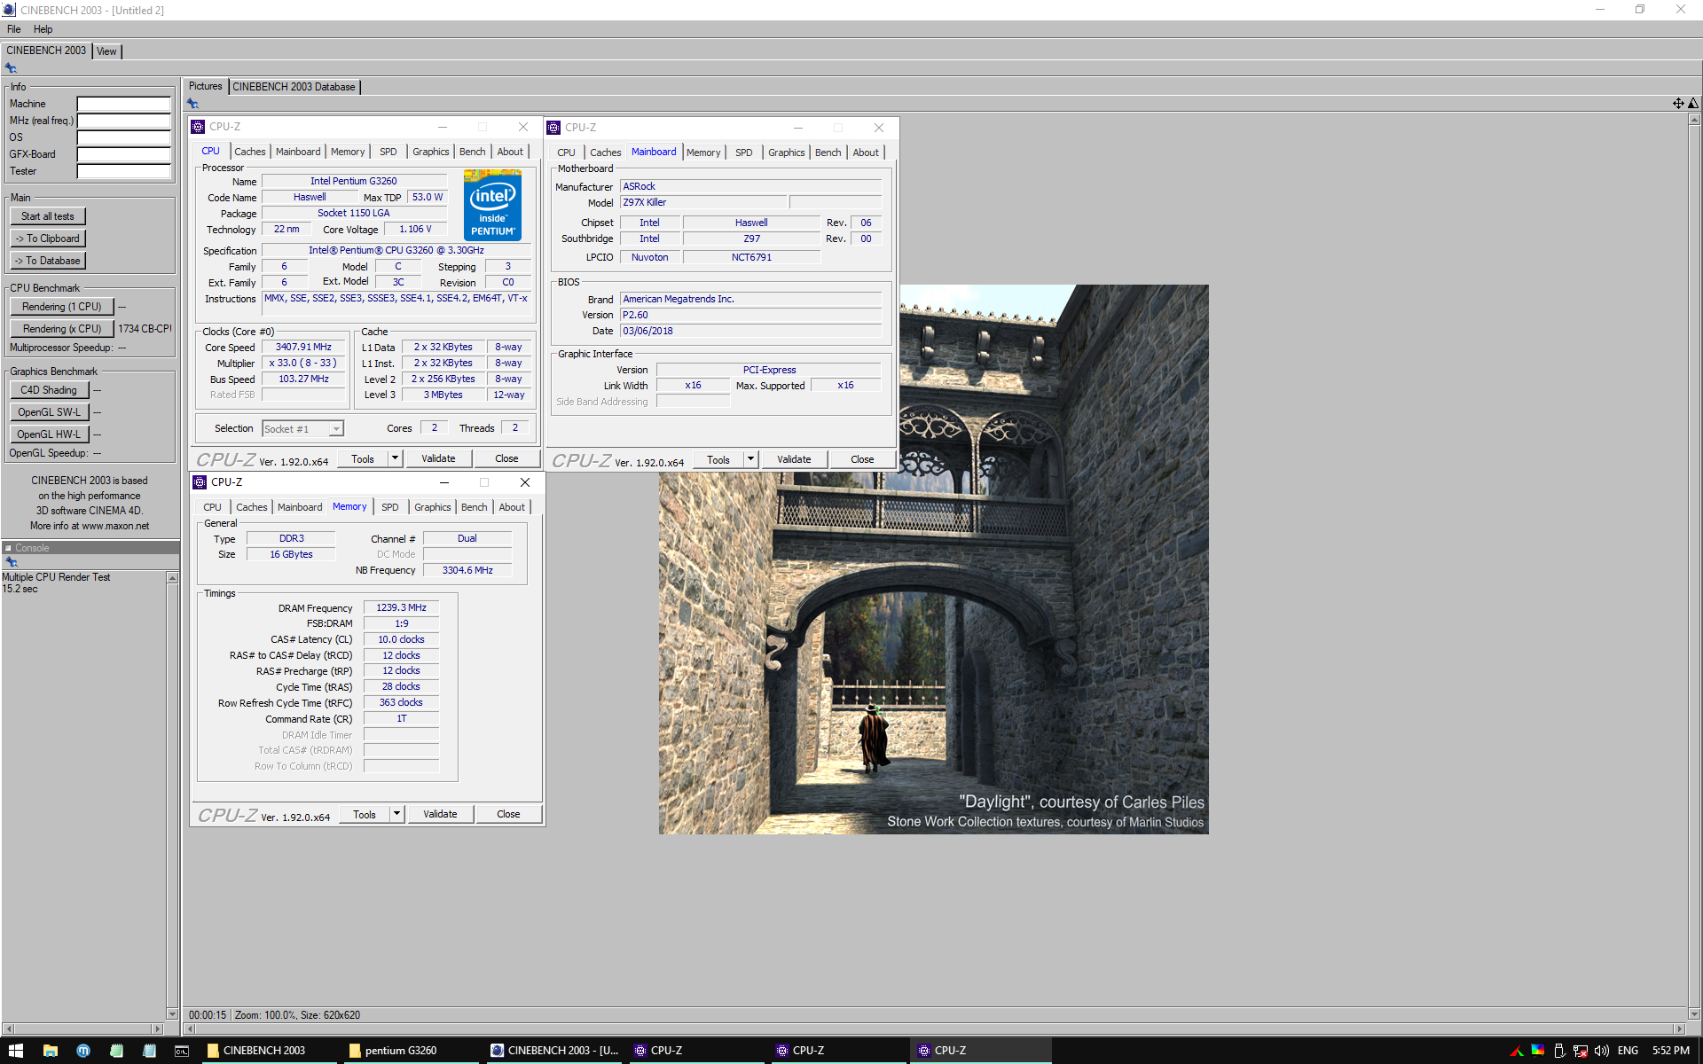The image size is (1703, 1064).
Task: Open the green notepad icon on the taskbar
Action: 116,1051
